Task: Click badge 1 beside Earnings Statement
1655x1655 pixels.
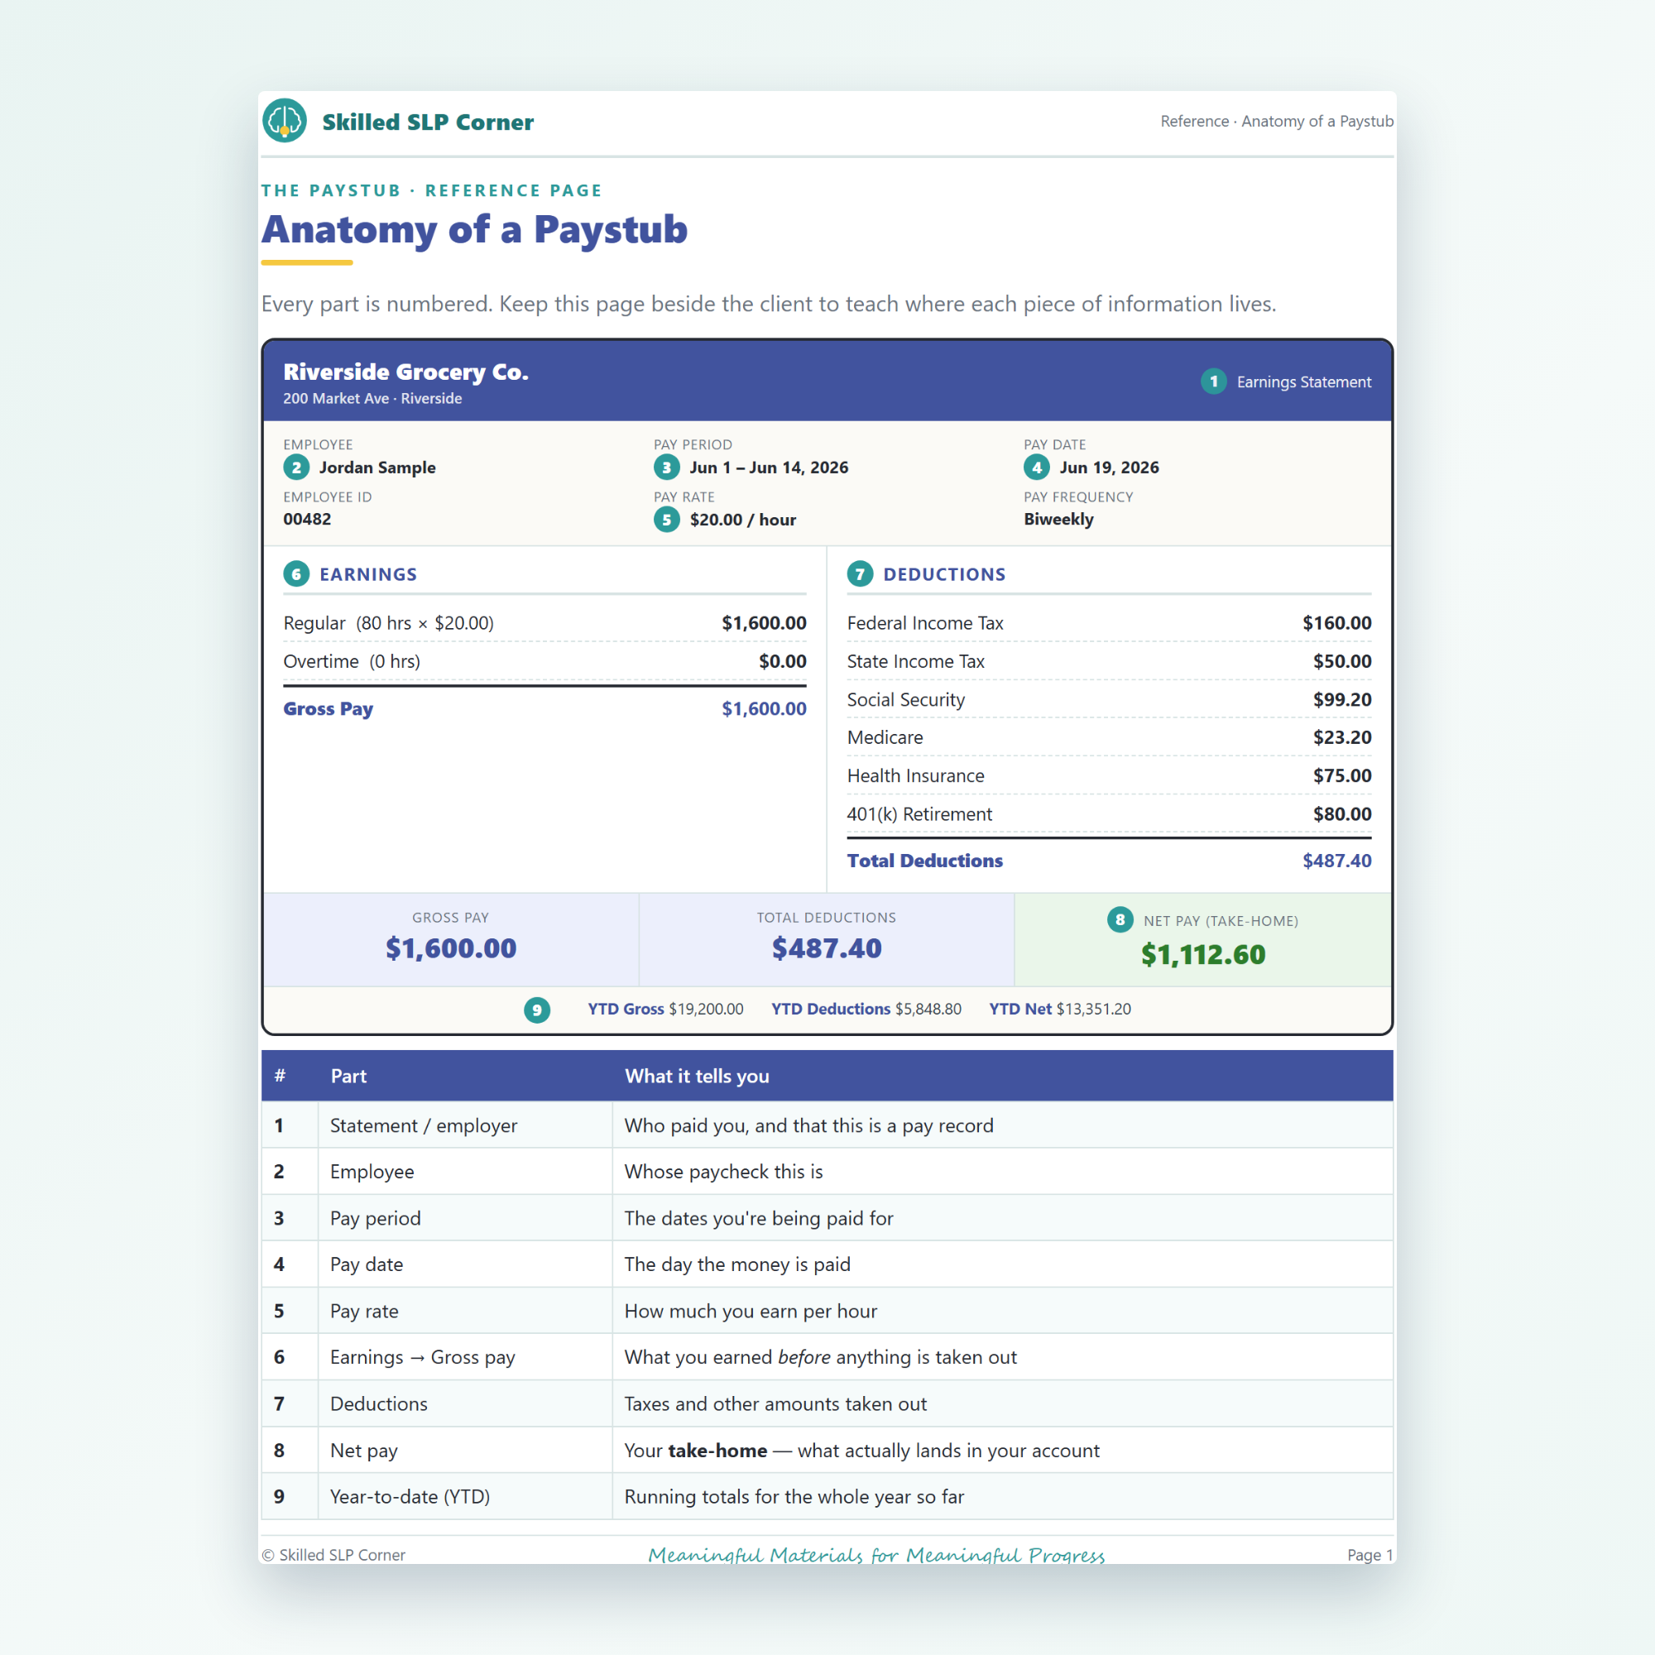Action: click(x=1213, y=381)
